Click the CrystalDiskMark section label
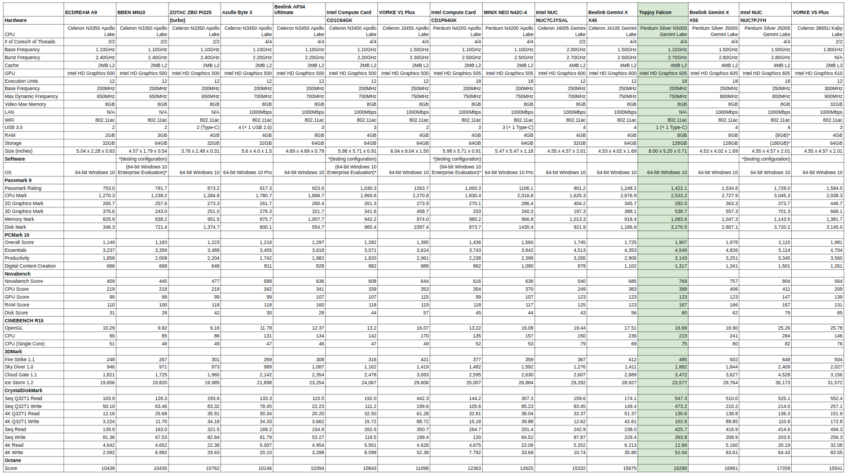847x475 pixels. pyautogui.click(x=24, y=390)
